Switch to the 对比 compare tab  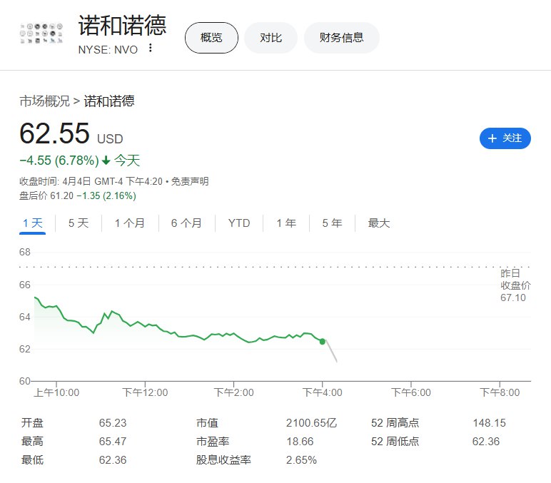(x=271, y=38)
